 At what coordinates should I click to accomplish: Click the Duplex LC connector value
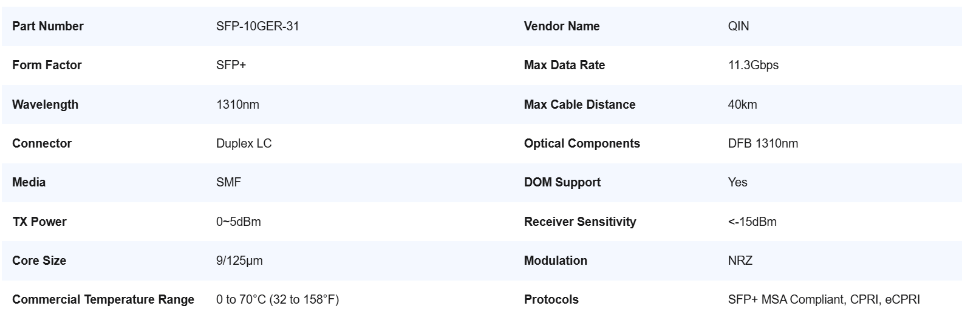[x=244, y=143]
